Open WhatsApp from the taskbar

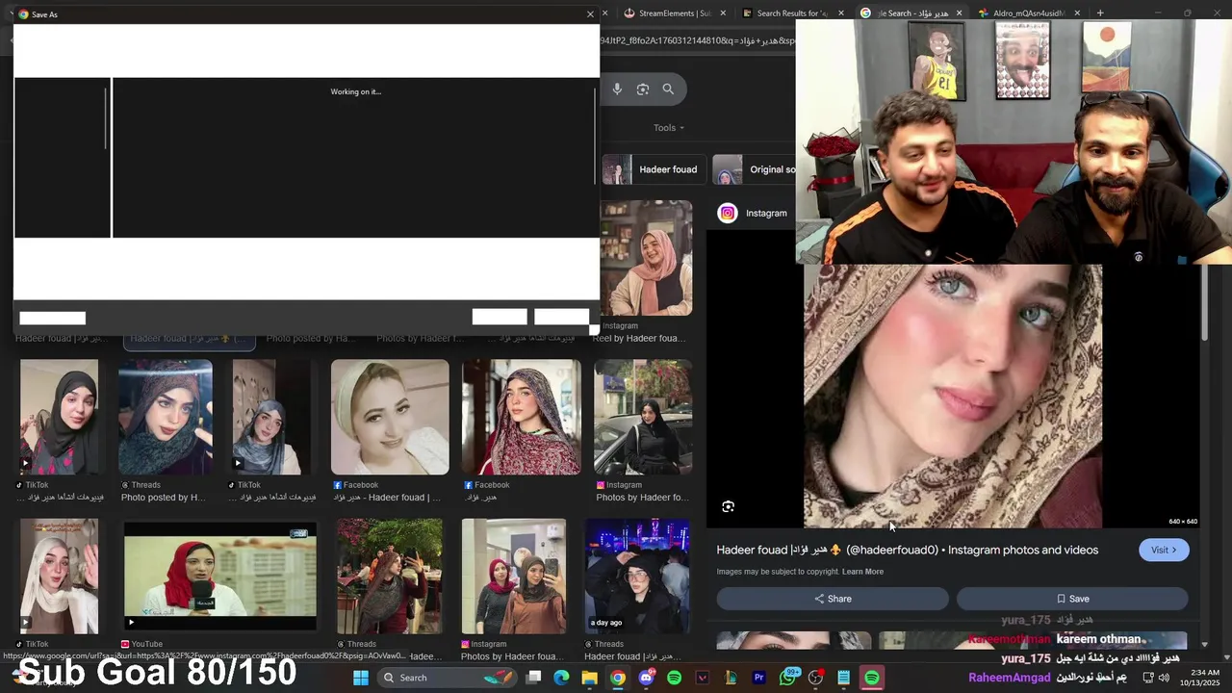788,678
